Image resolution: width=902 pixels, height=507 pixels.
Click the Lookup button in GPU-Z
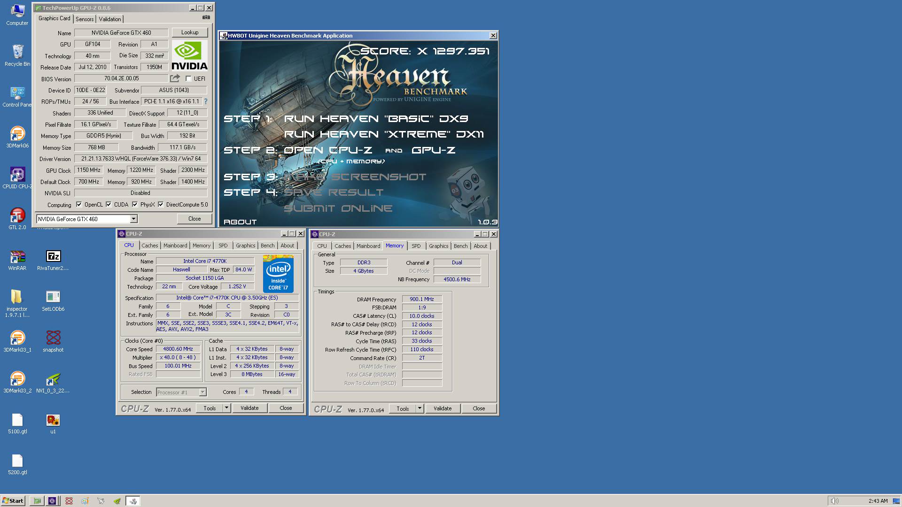(190, 32)
